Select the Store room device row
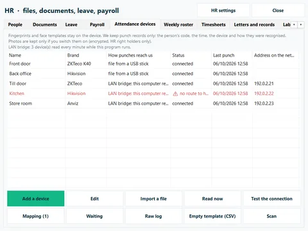This screenshot has height=231, width=308. tap(153, 103)
